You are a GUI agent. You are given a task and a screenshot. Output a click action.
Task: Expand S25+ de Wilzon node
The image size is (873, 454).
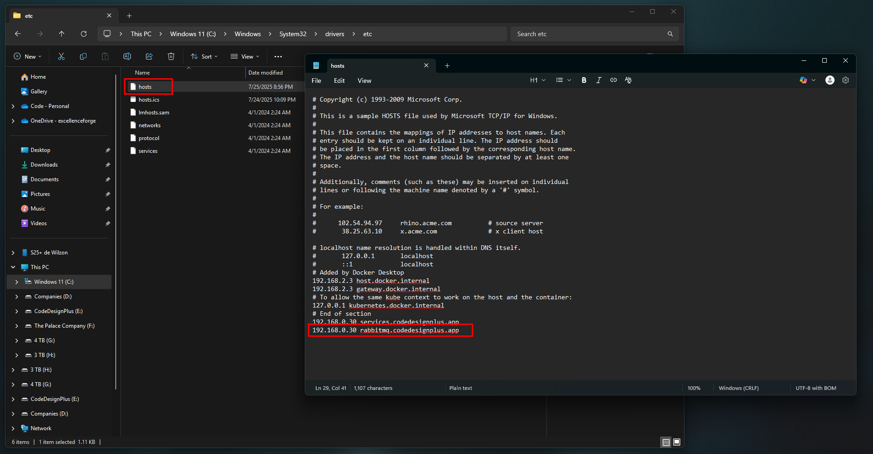click(13, 253)
